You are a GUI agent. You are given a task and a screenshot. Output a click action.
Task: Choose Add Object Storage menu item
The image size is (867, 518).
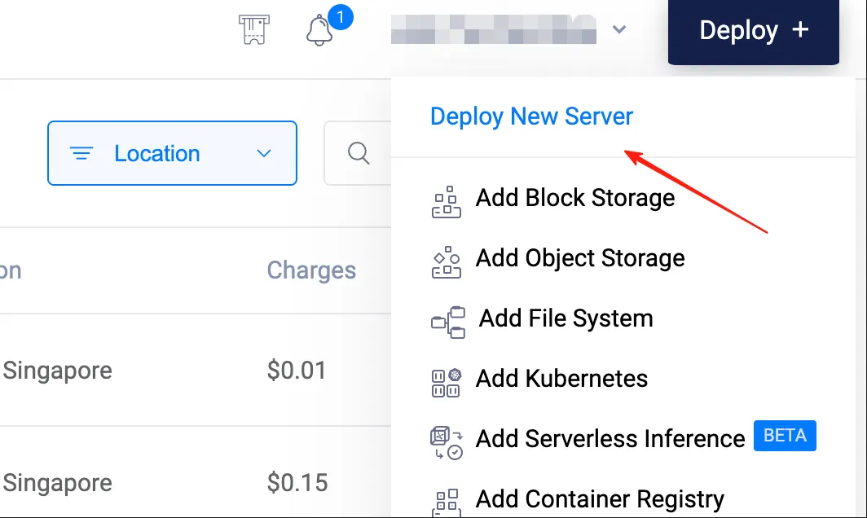click(x=579, y=258)
